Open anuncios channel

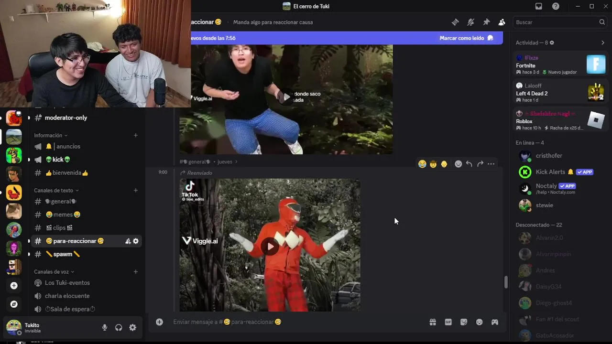(x=86, y=147)
